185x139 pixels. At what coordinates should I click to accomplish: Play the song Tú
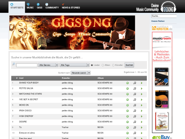pos(141,128)
